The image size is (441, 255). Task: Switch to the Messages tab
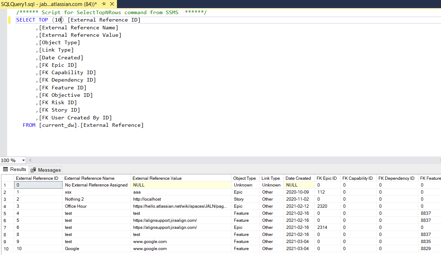pyautogui.click(x=46, y=170)
